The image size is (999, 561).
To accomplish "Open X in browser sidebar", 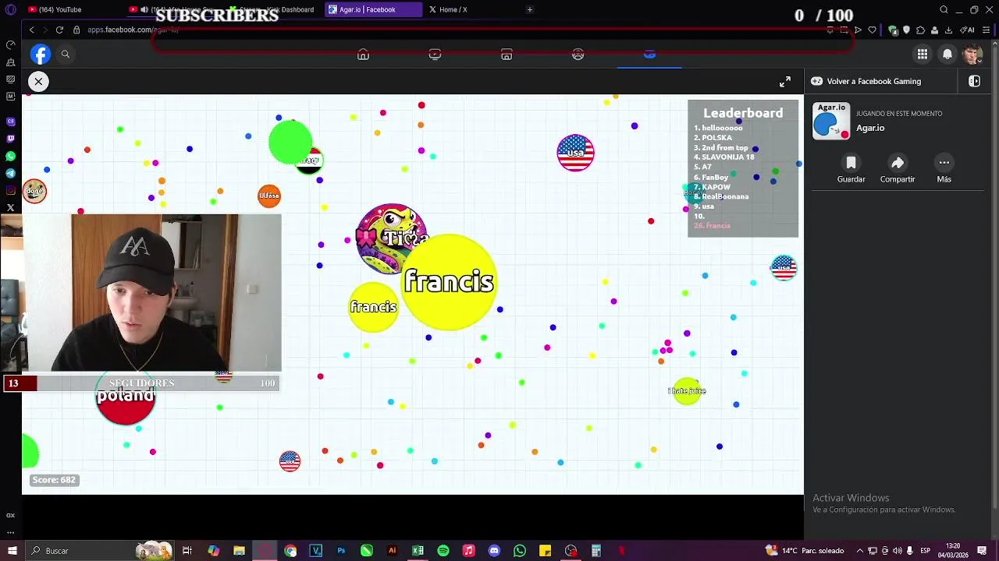I will pos(10,207).
